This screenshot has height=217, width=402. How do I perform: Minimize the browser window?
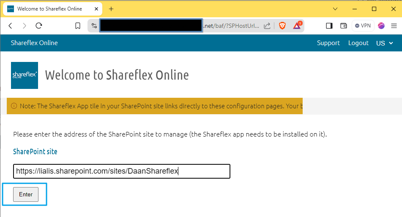coord(355,9)
